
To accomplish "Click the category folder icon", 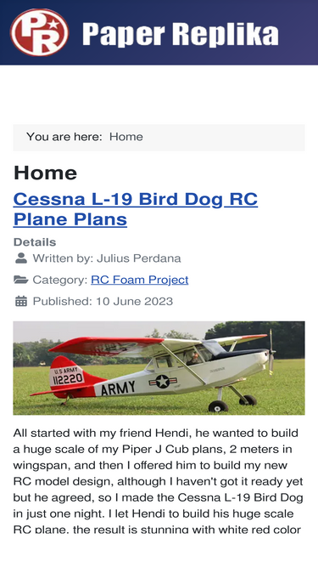I will (x=21, y=280).
